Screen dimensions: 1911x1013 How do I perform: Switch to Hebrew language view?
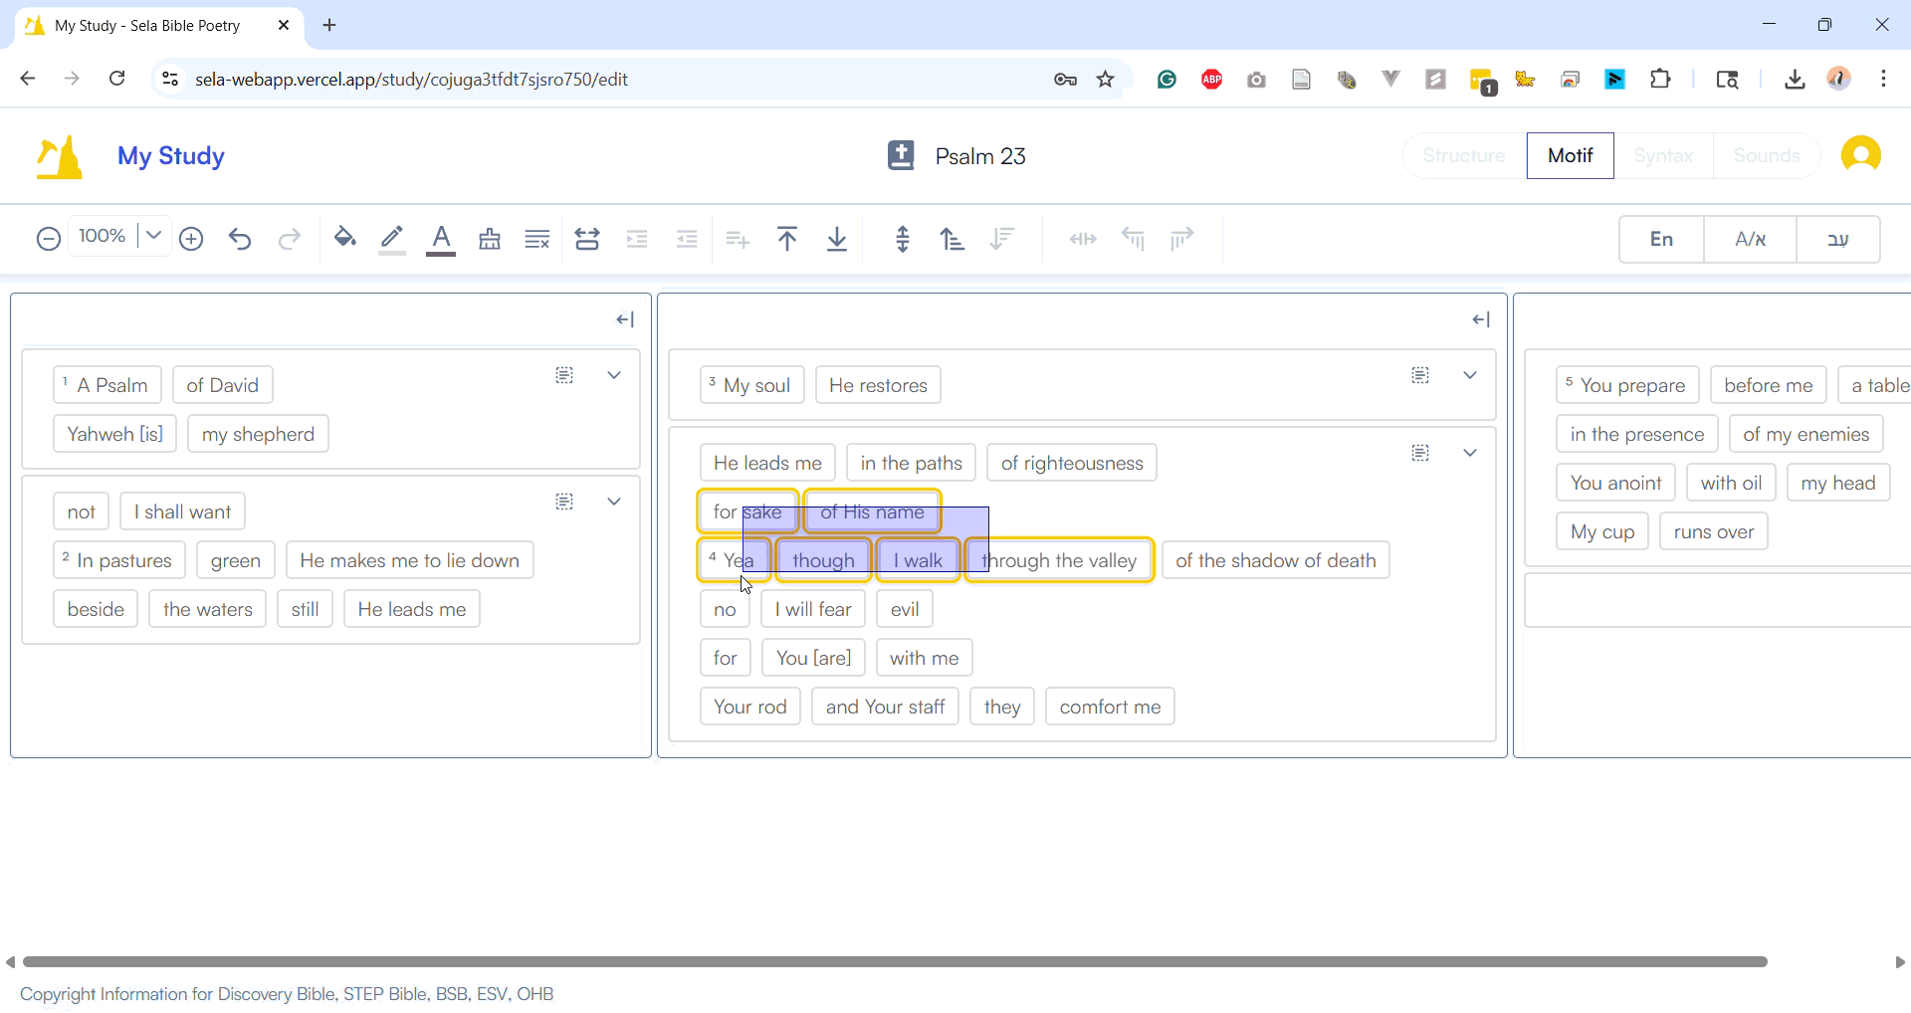pos(1837,239)
